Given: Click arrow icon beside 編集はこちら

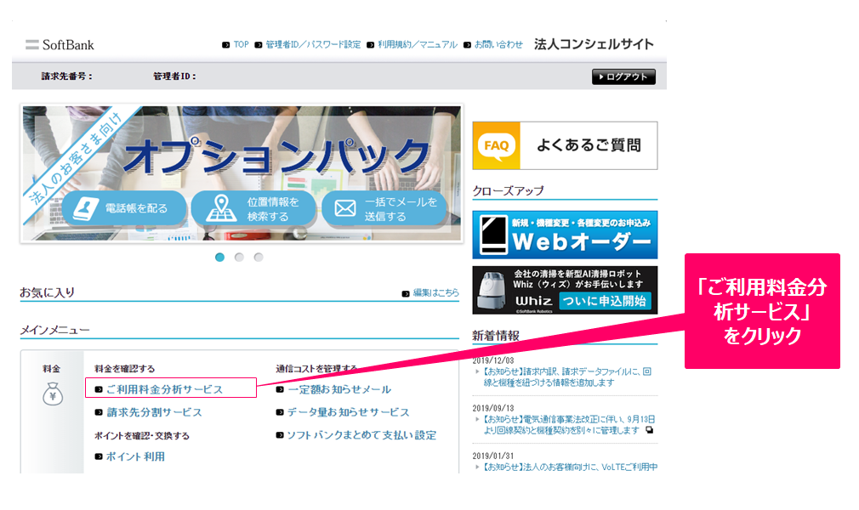Looking at the screenshot, I should [406, 293].
